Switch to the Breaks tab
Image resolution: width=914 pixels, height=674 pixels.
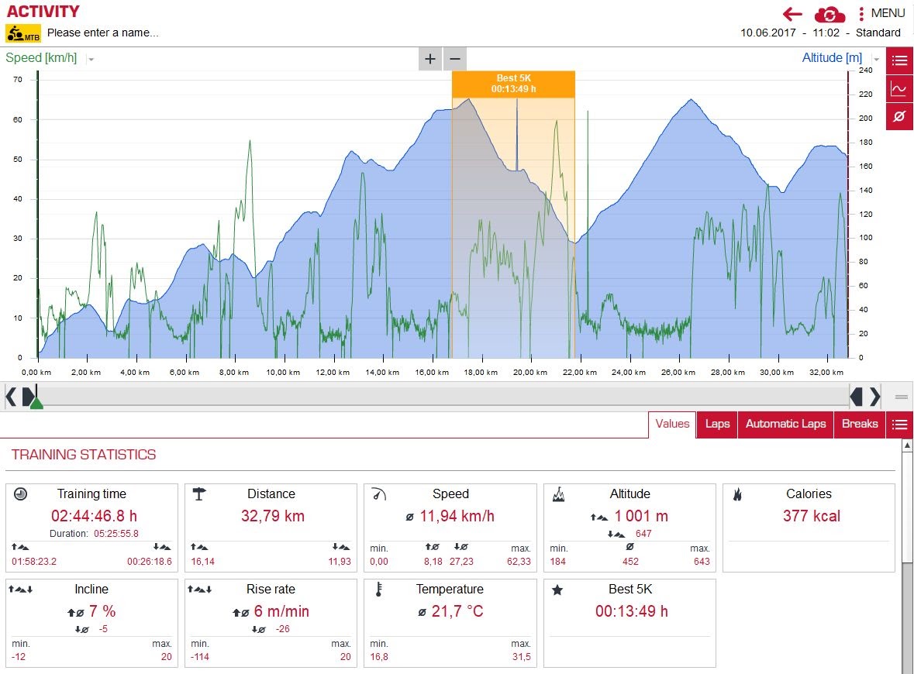point(860,424)
